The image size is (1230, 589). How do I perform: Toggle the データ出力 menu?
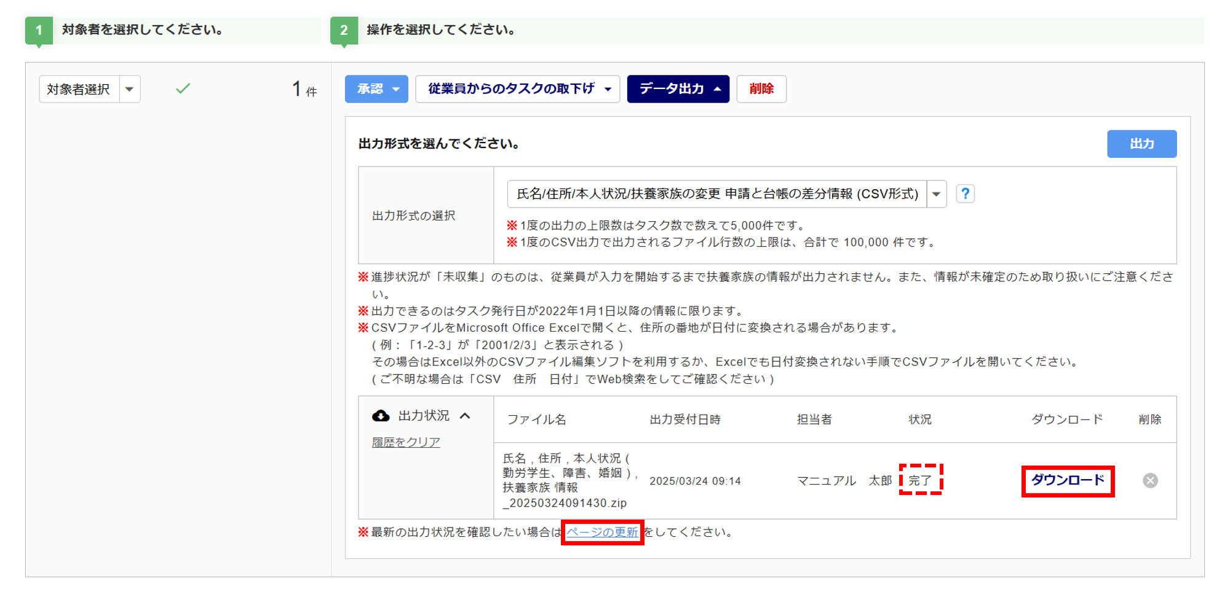[x=678, y=89]
